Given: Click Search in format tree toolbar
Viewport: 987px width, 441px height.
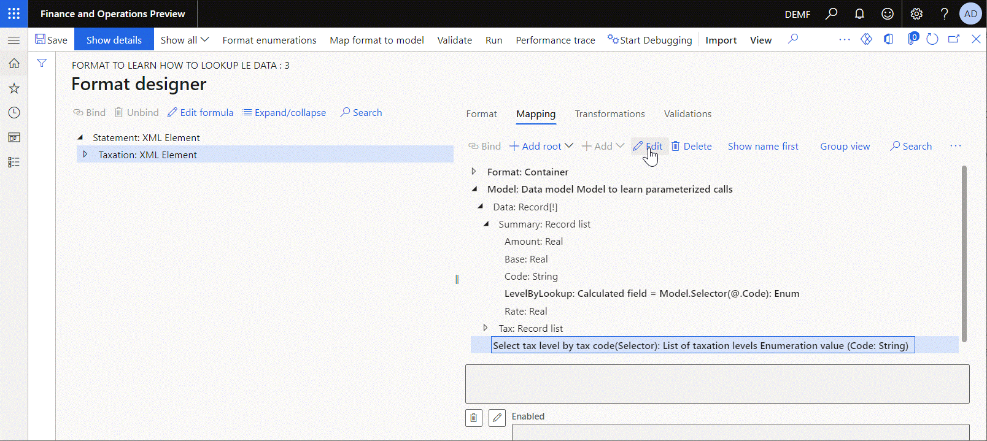Looking at the screenshot, I should coord(362,112).
